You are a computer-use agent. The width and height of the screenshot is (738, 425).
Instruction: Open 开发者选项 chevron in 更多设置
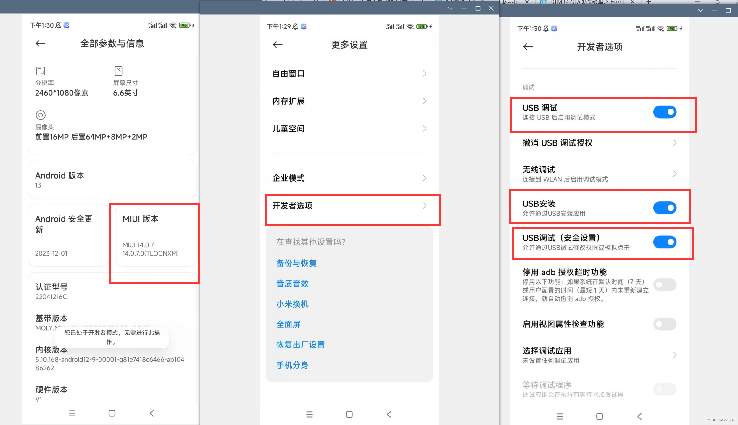[425, 206]
